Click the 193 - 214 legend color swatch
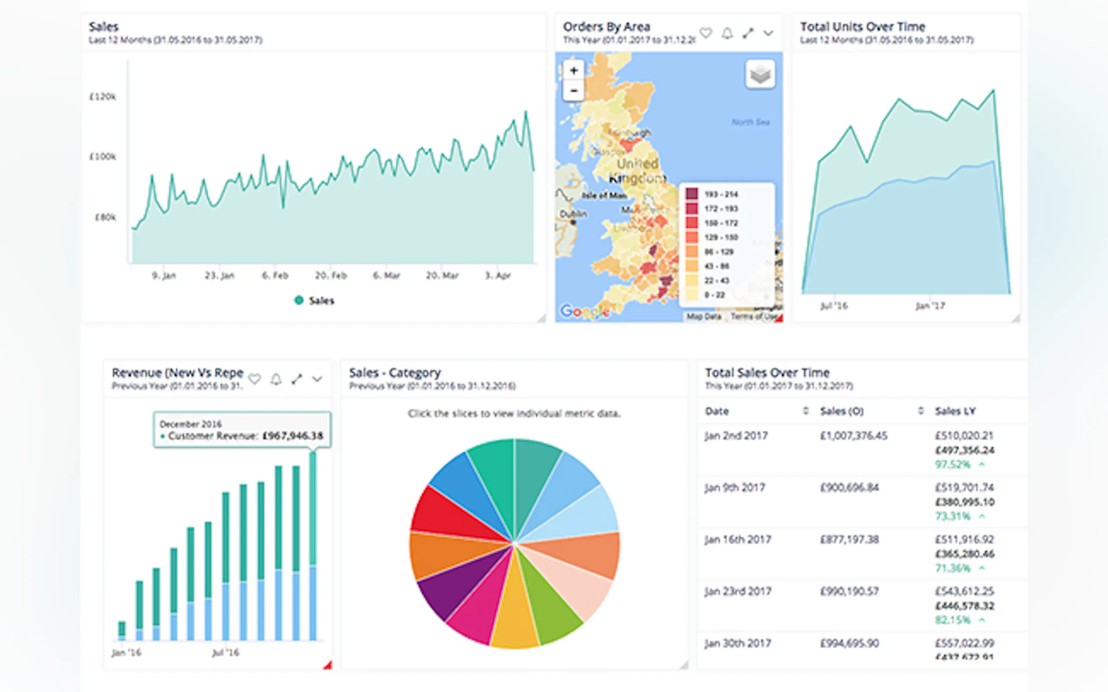The image size is (1108, 692). tap(692, 194)
